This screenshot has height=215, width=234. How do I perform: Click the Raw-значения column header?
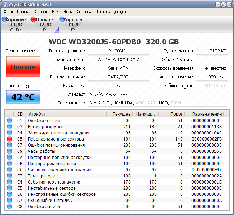[x=204, y=114]
